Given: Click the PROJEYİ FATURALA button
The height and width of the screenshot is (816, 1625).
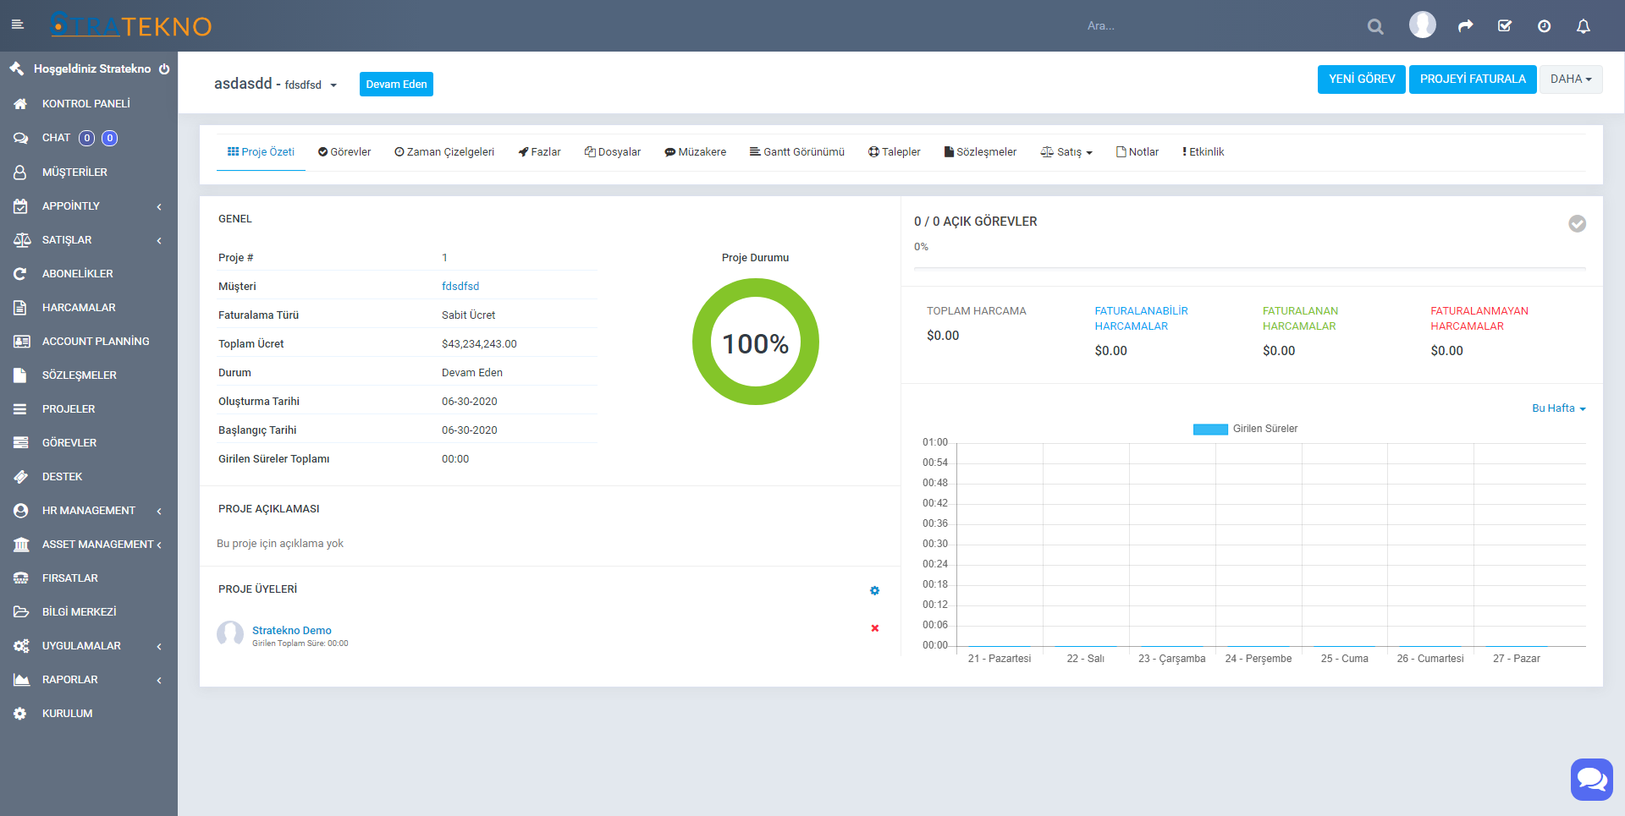Looking at the screenshot, I should pos(1473,79).
